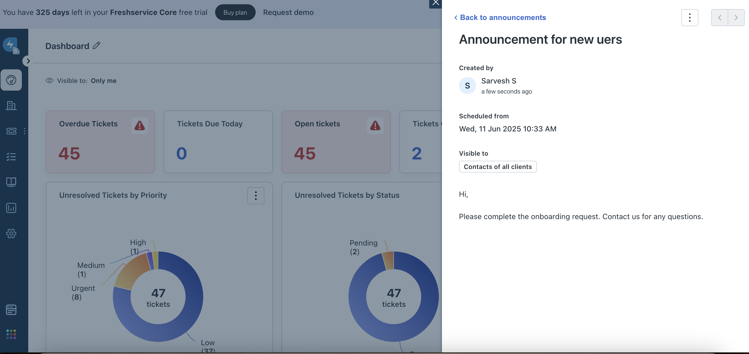Go to previous announcement arrow
Viewport: 749px width, 354px height.
[719, 18]
